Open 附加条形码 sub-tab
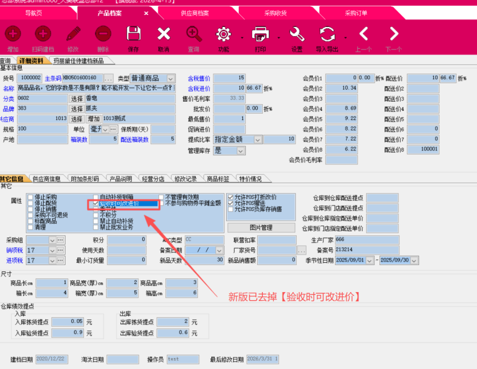This screenshot has height=369, width=477. (x=85, y=179)
